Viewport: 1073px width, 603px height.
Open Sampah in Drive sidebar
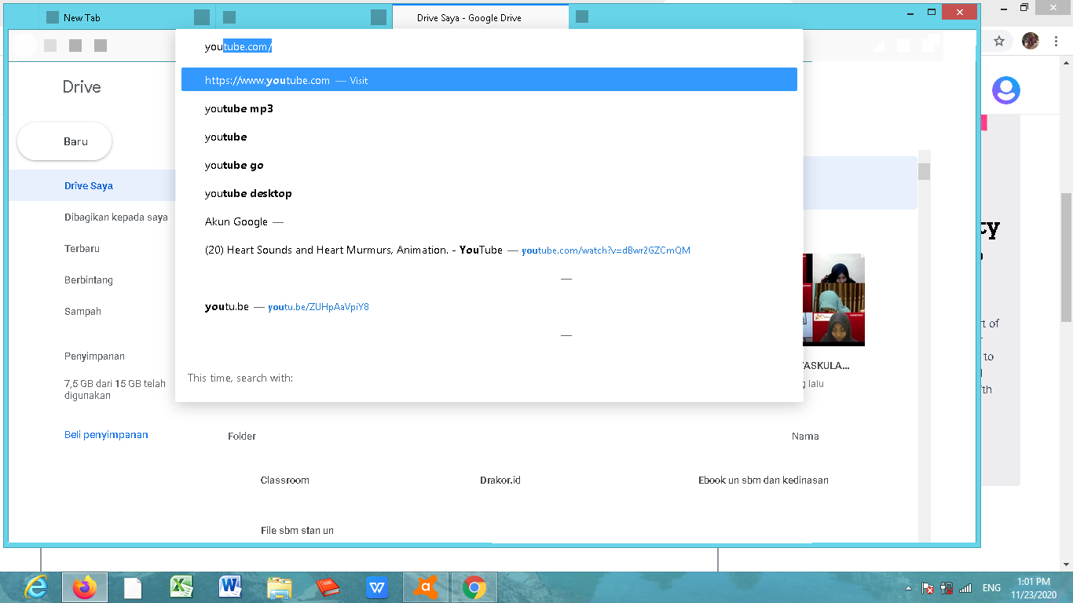pyautogui.click(x=82, y=311)
